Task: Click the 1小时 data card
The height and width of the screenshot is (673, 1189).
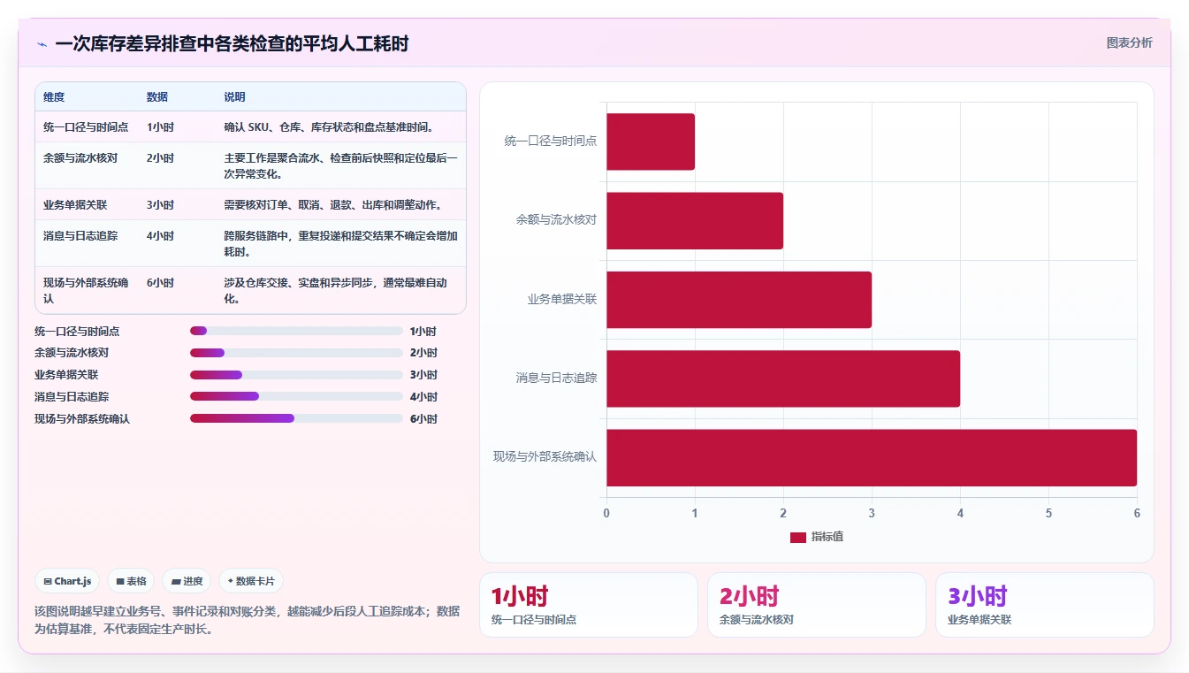Action: [589, 605]
